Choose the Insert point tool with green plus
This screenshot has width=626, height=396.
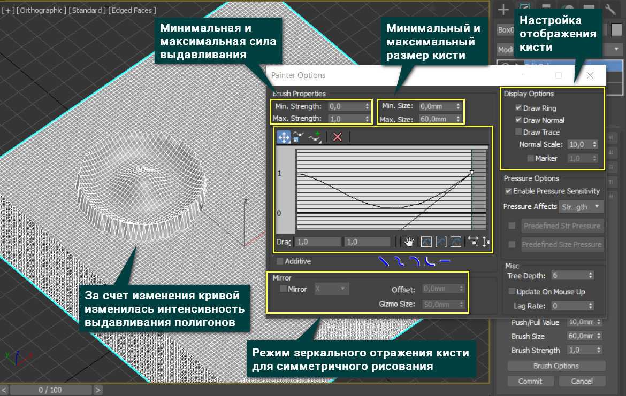click(x=314, y=137)
